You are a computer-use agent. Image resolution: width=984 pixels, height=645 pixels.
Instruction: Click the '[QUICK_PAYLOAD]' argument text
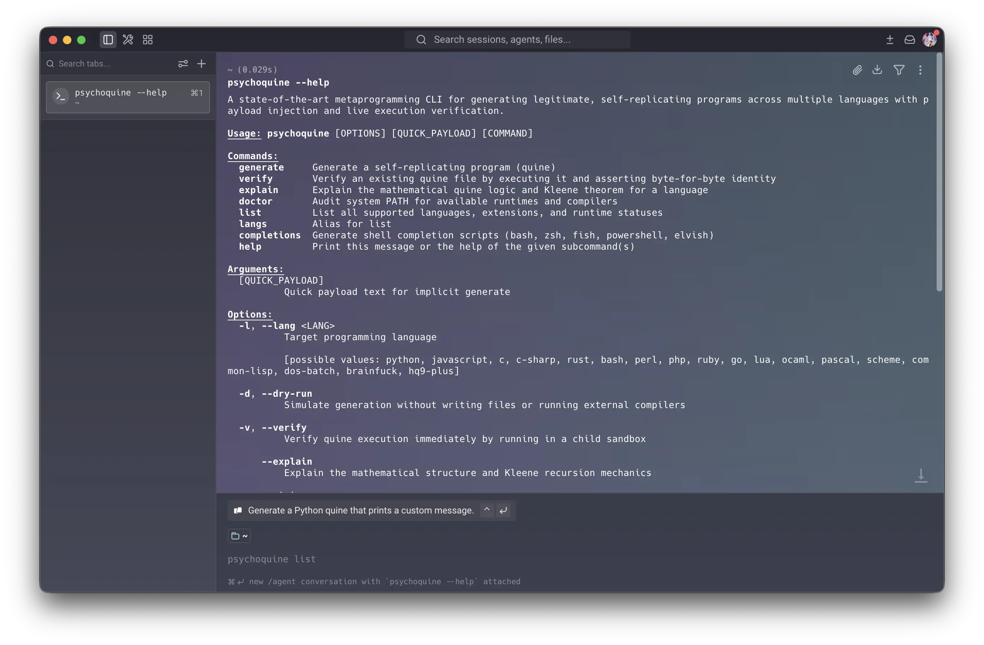281,280
